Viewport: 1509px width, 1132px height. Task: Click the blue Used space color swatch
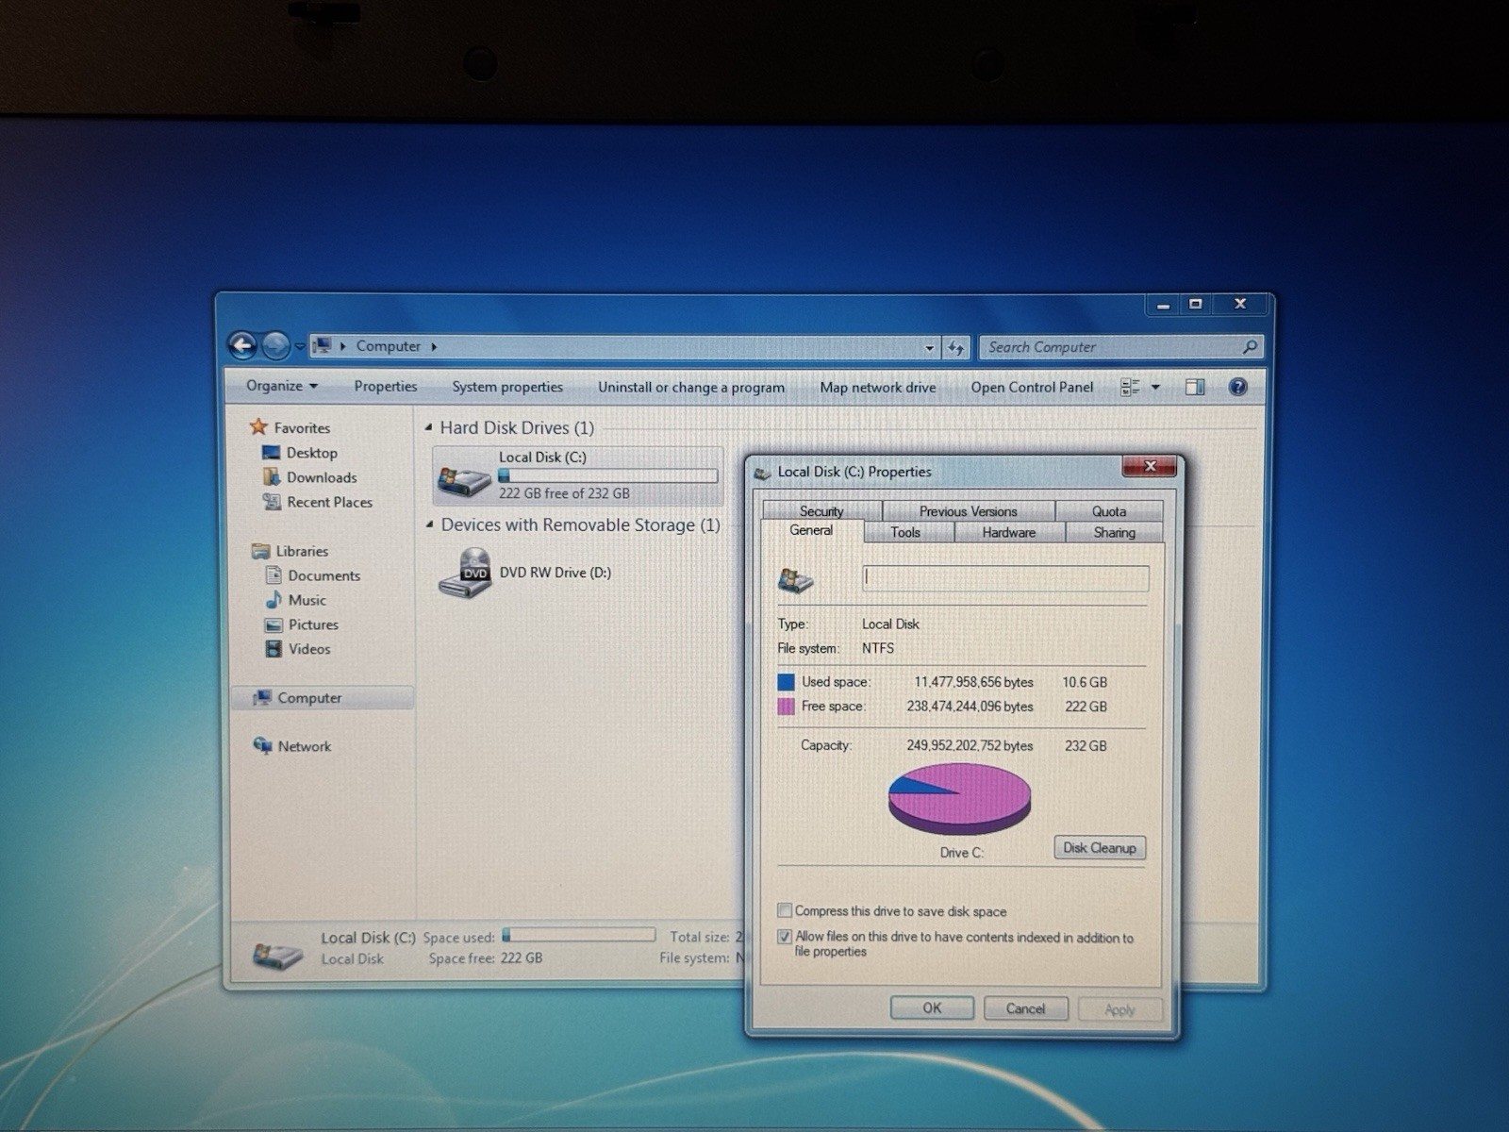click(x=786, y=682)
